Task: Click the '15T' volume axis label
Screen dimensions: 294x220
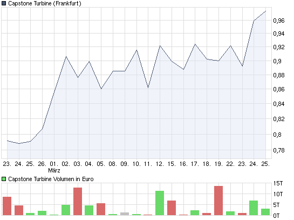Action: (x=278, y=183)
